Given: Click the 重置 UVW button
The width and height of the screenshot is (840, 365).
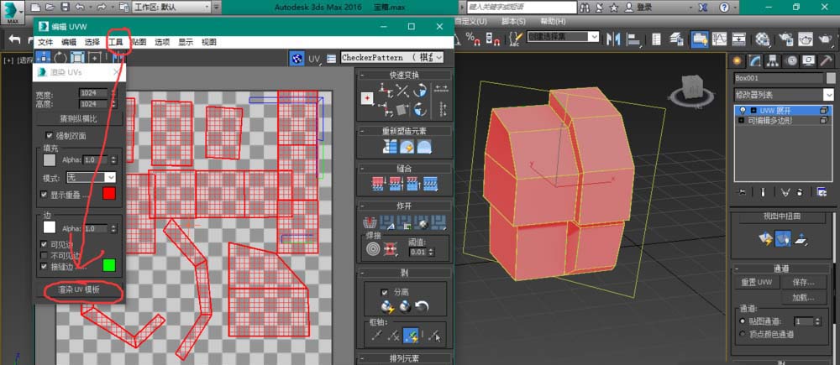Looking at the screenshot, I should click(756, 283).
